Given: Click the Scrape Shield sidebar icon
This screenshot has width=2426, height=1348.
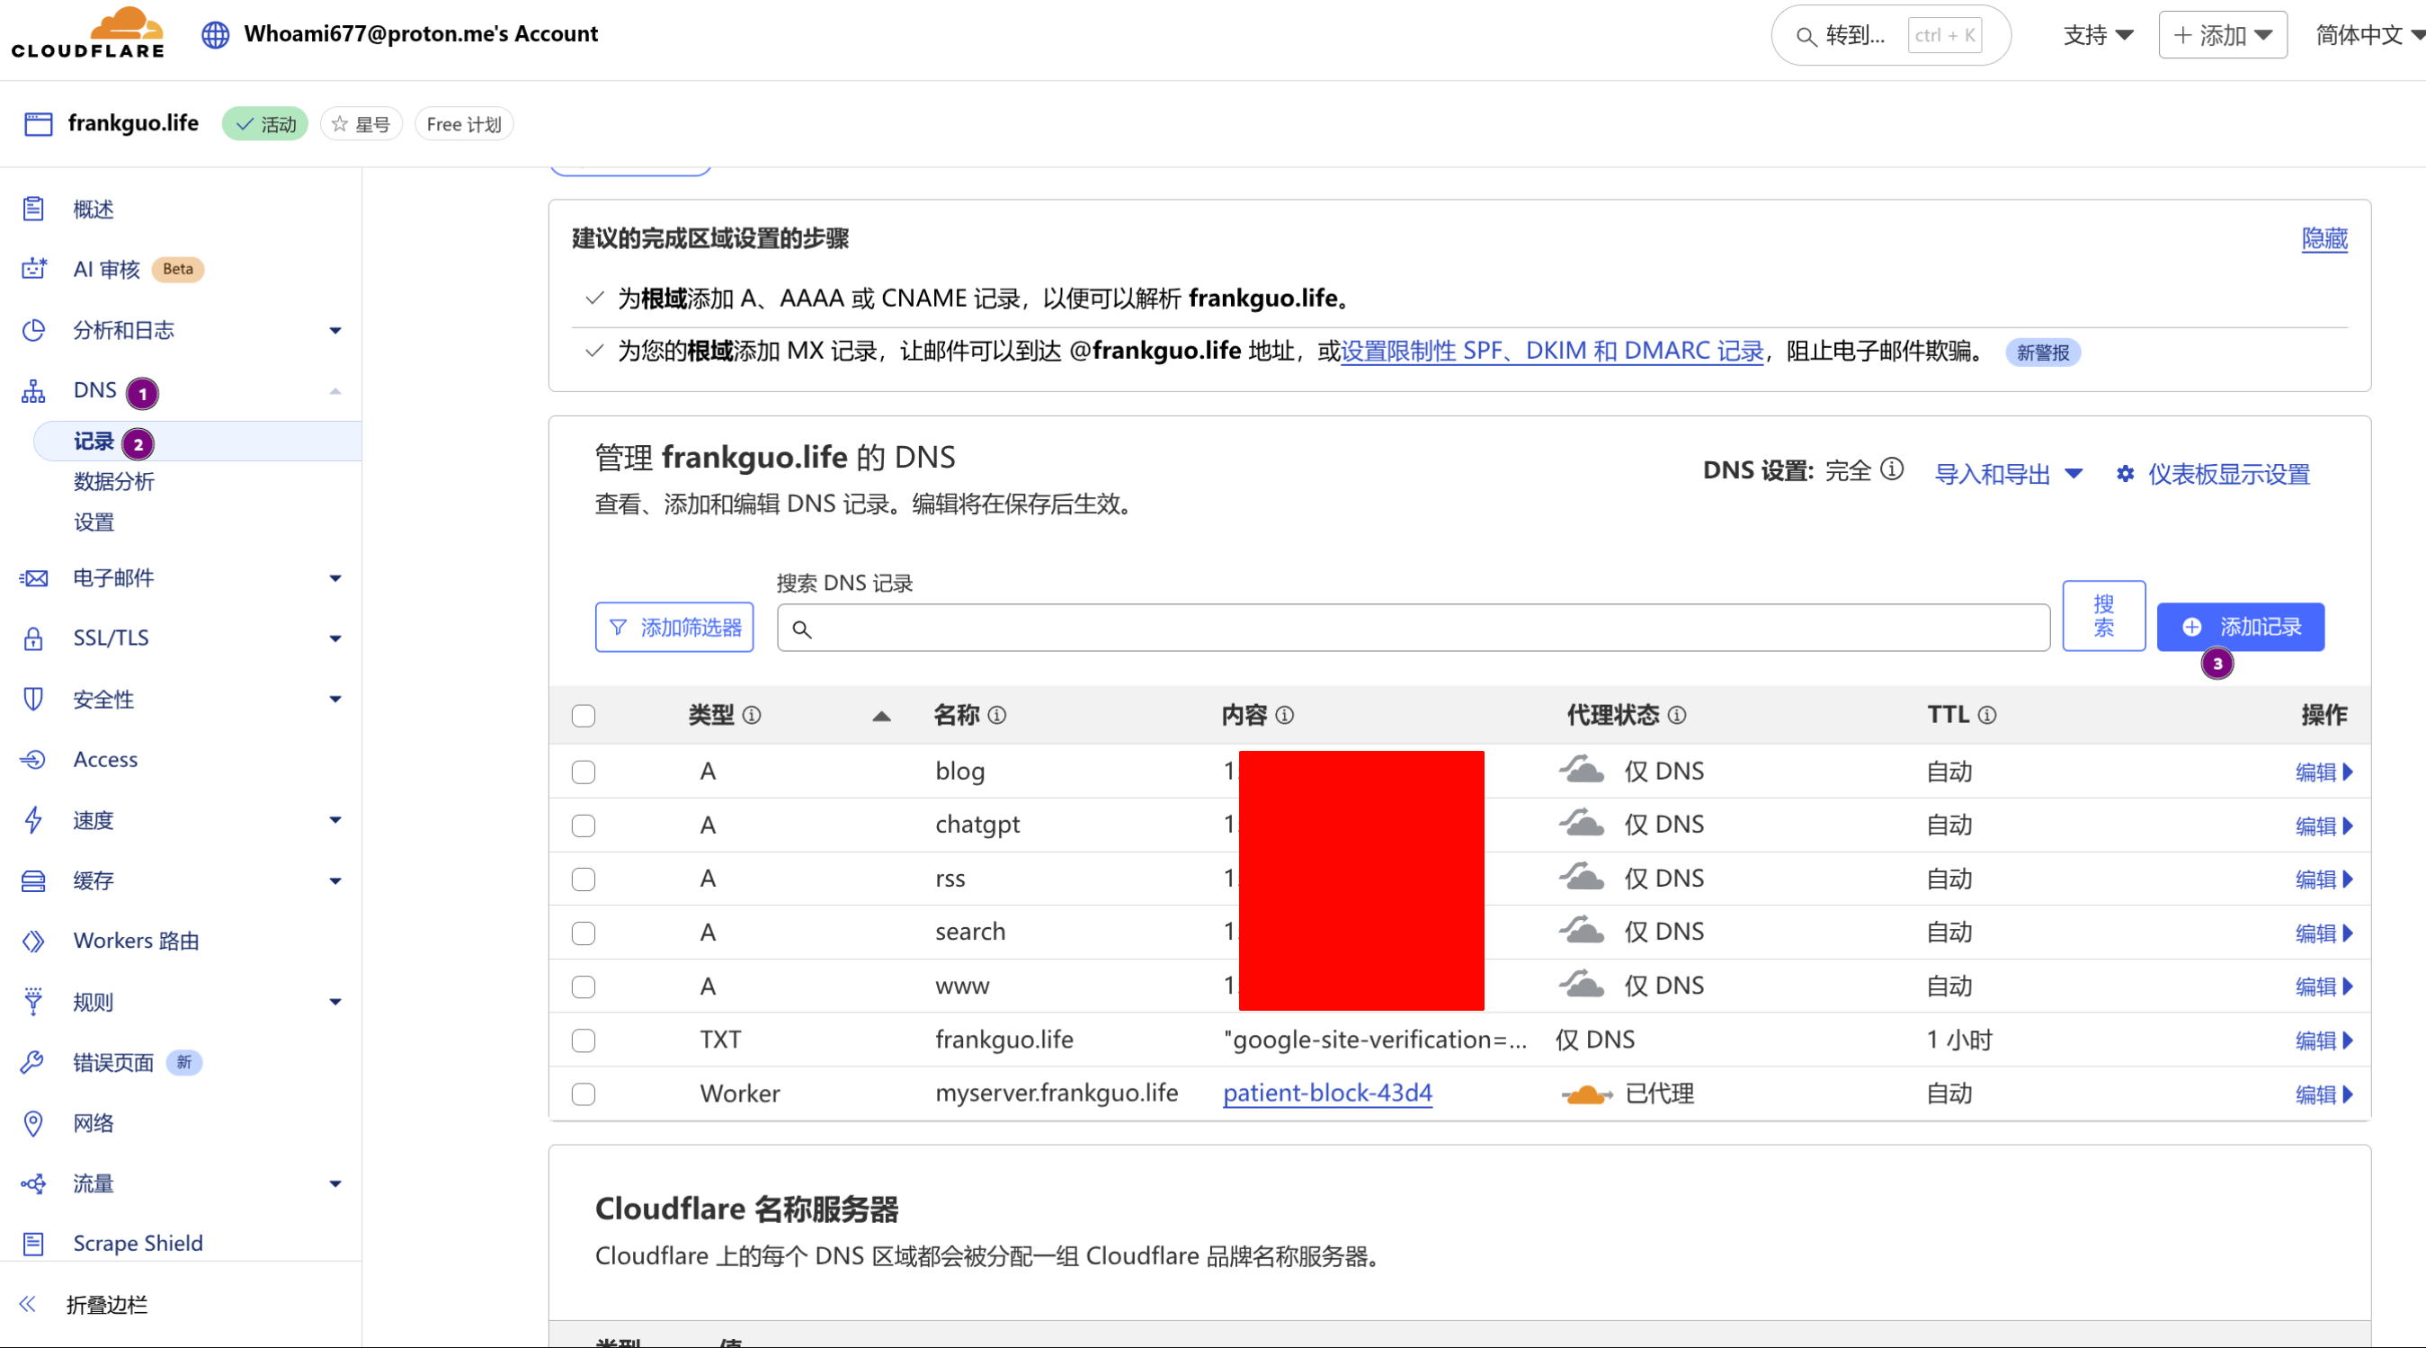Looking at the screenshot, I should click(x=33, y=1244).
